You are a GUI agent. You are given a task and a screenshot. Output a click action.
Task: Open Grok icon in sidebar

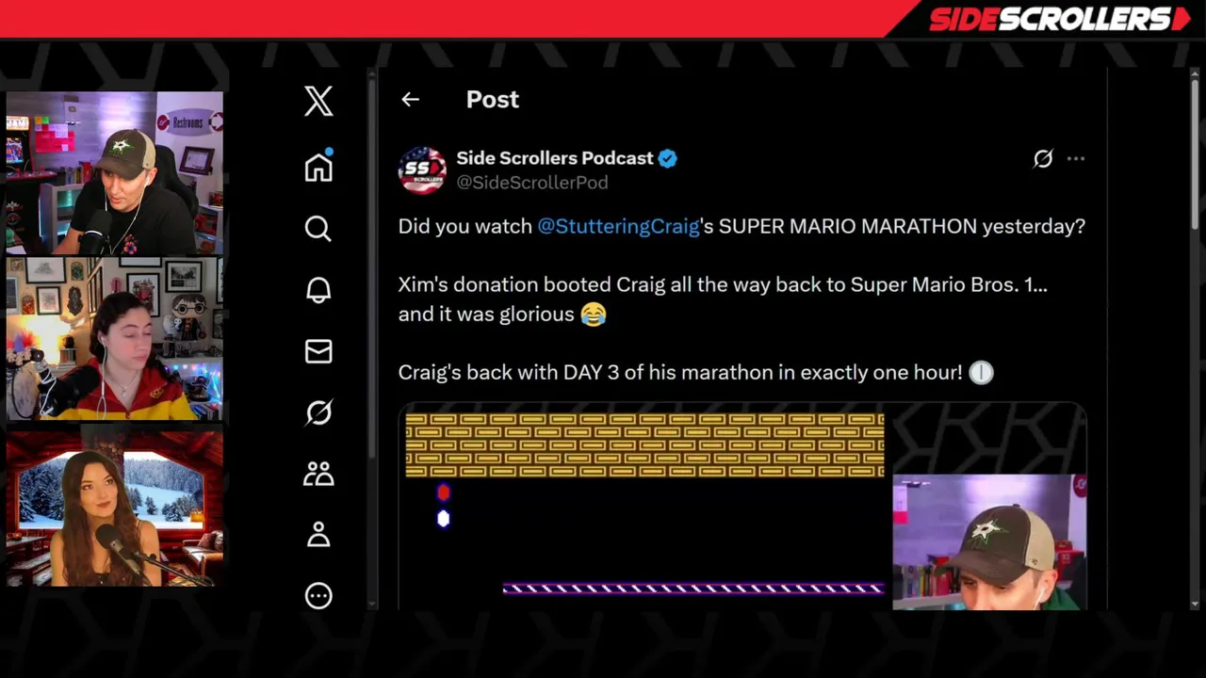318,412
